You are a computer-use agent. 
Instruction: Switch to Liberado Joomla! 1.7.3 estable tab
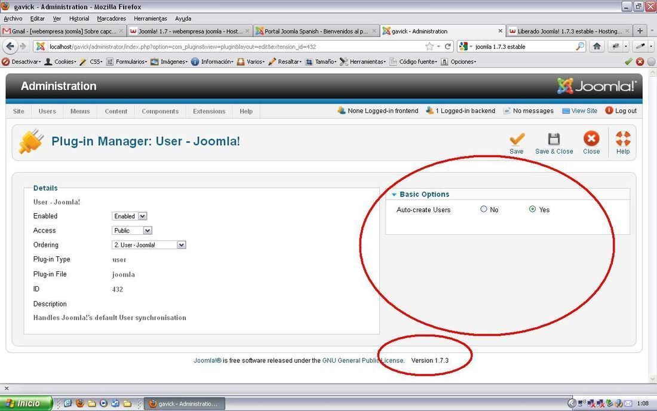tap(569, 31)
